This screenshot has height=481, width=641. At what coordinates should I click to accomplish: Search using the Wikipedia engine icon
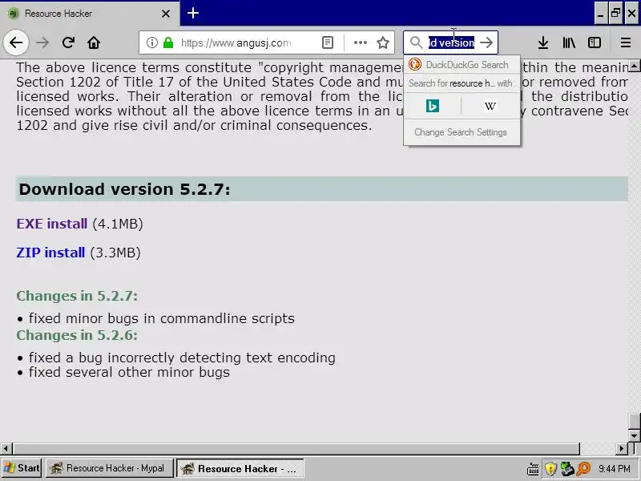(x=490, y=106)
